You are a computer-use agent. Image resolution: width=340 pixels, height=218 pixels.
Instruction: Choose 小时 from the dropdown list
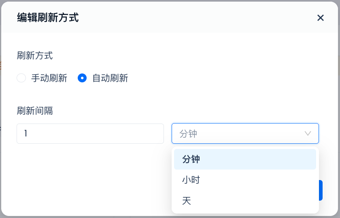(191, 180)
